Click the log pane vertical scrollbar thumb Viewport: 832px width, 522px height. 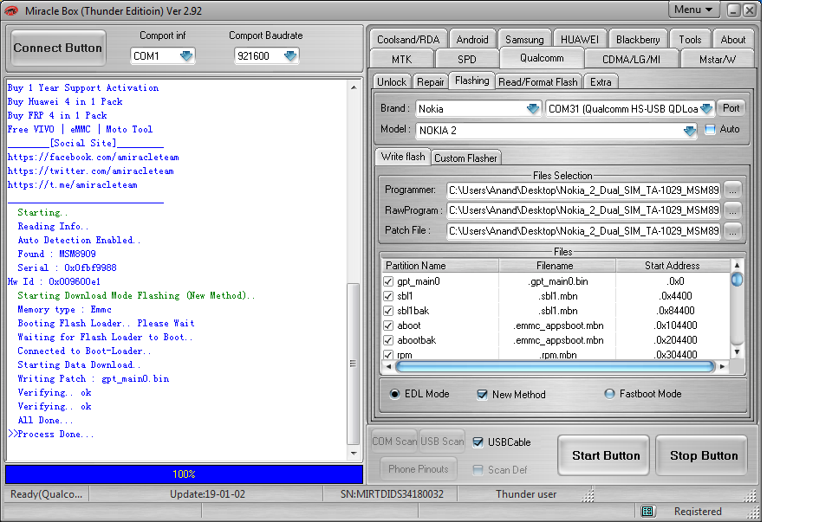(x=353, y=364)
